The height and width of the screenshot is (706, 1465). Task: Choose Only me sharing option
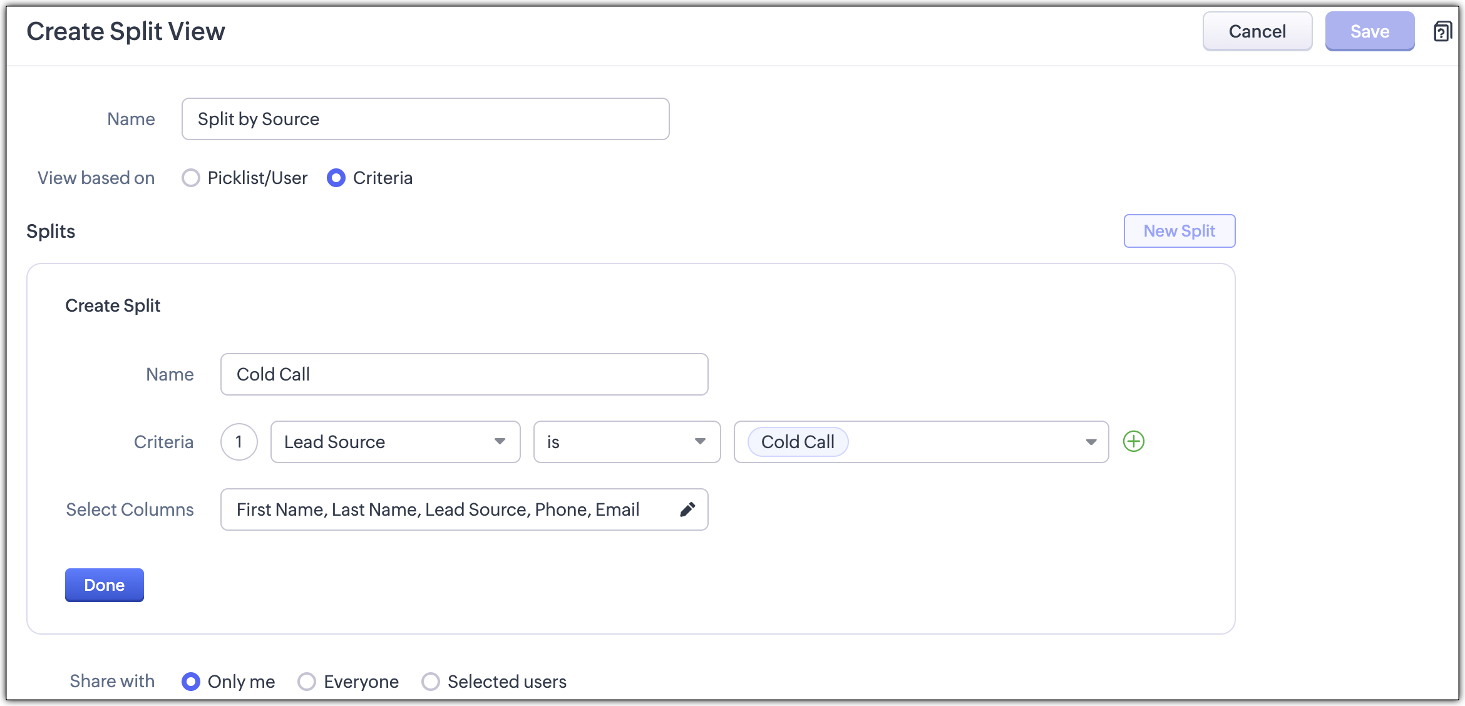[191, 682]
